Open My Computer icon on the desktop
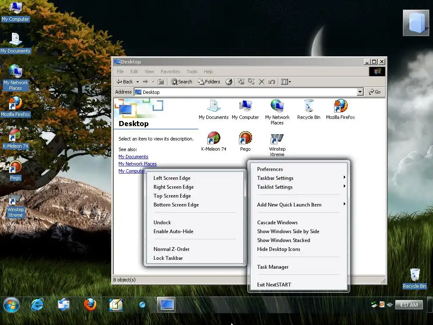 click(x=16, y=11)
